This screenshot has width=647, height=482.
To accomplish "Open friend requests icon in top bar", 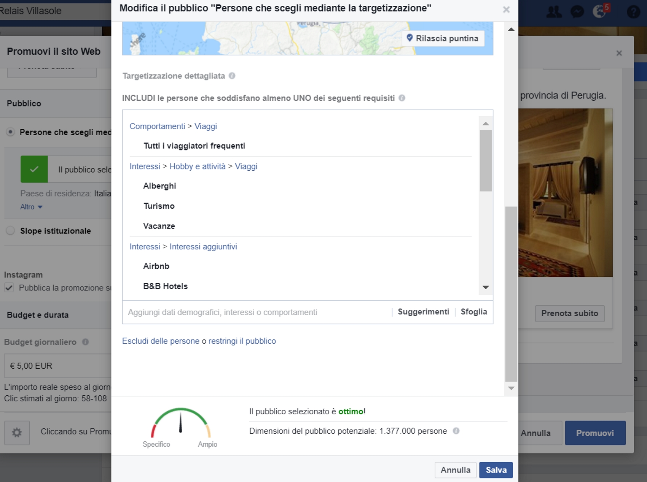I will (554, 12).
